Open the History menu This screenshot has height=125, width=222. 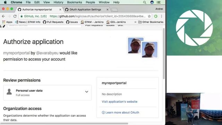pos(58,2)
